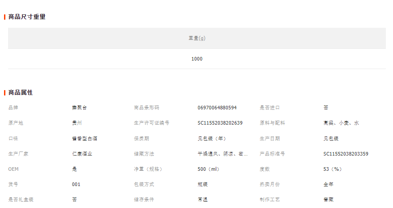Click the 是否进口 attribute label

[x=269, y=108]
